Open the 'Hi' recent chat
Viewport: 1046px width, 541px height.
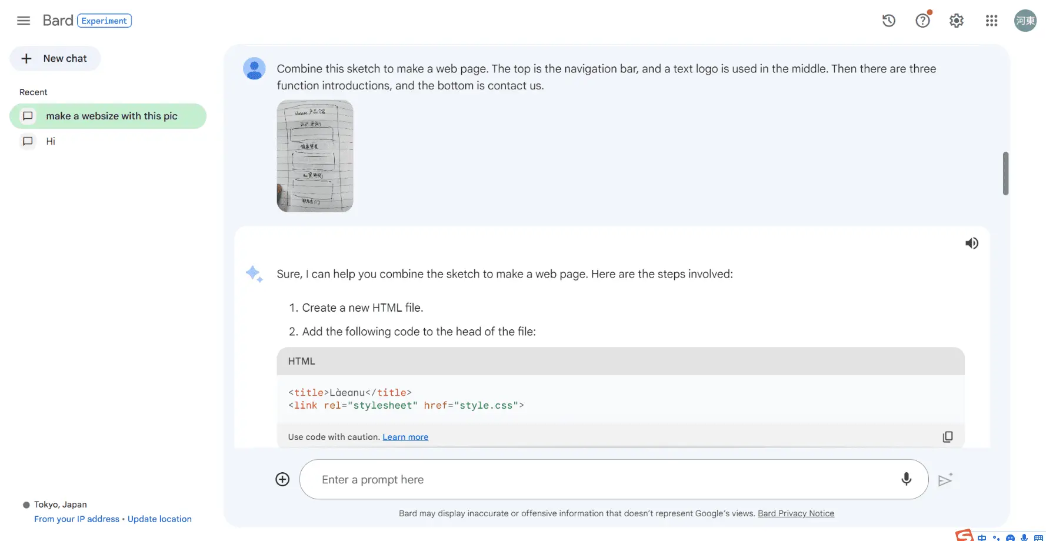pyautogui.click(x=51, y=141)
